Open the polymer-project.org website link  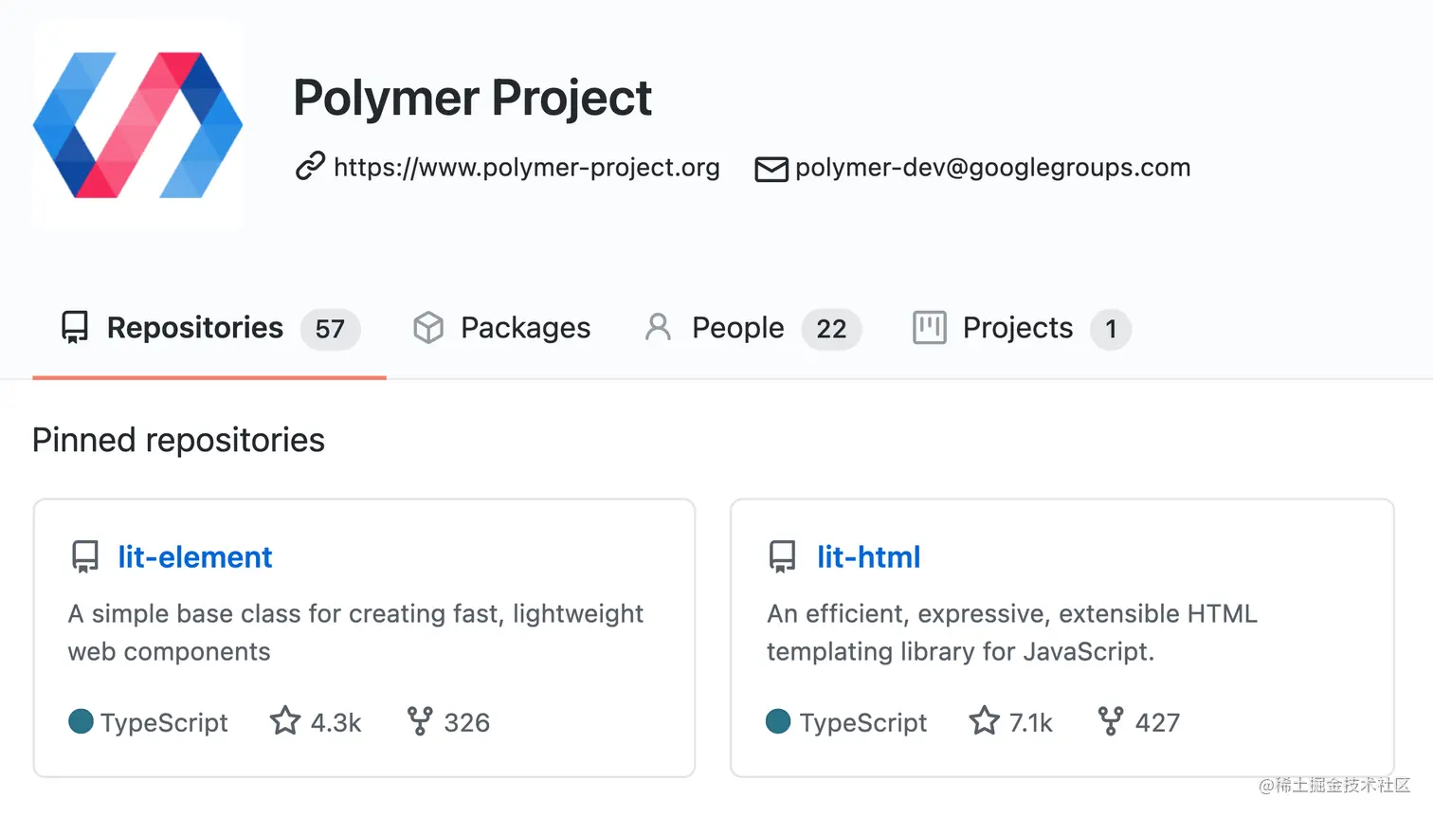[x=526, y=168]
